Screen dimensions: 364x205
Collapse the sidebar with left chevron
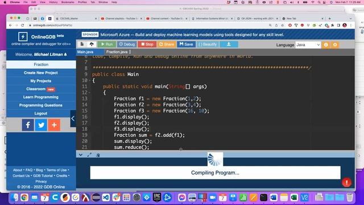click(x=73, y=118)
